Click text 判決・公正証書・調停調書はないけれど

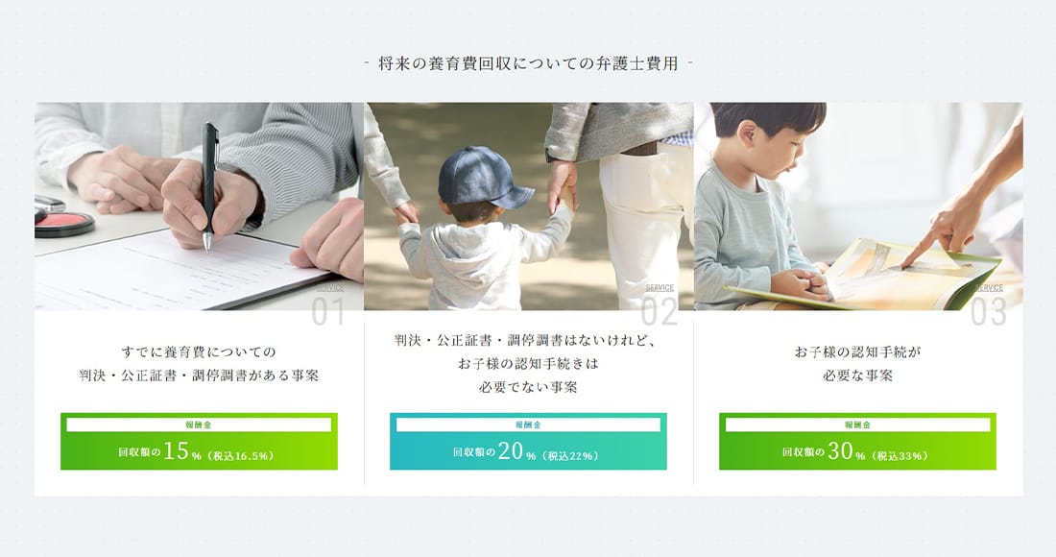click(524, 340)
